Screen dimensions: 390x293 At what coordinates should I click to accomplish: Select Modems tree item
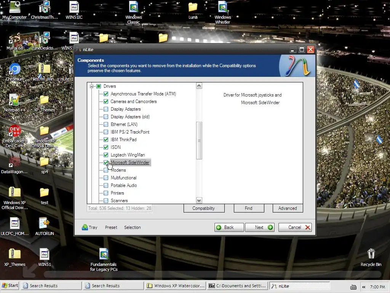click(118, 170)
